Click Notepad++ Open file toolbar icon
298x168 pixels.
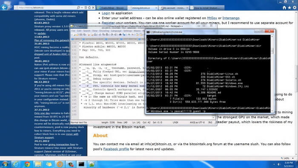[77, 35]
